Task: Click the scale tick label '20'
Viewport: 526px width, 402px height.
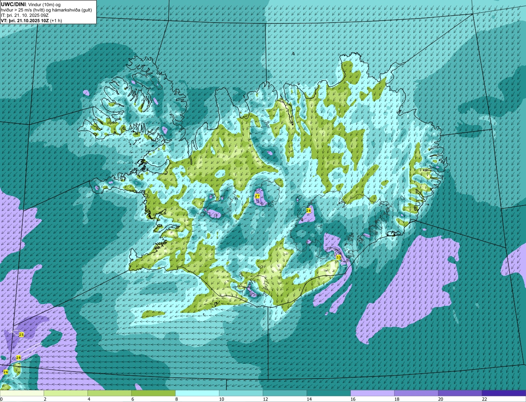Action: tap(441, 399)
